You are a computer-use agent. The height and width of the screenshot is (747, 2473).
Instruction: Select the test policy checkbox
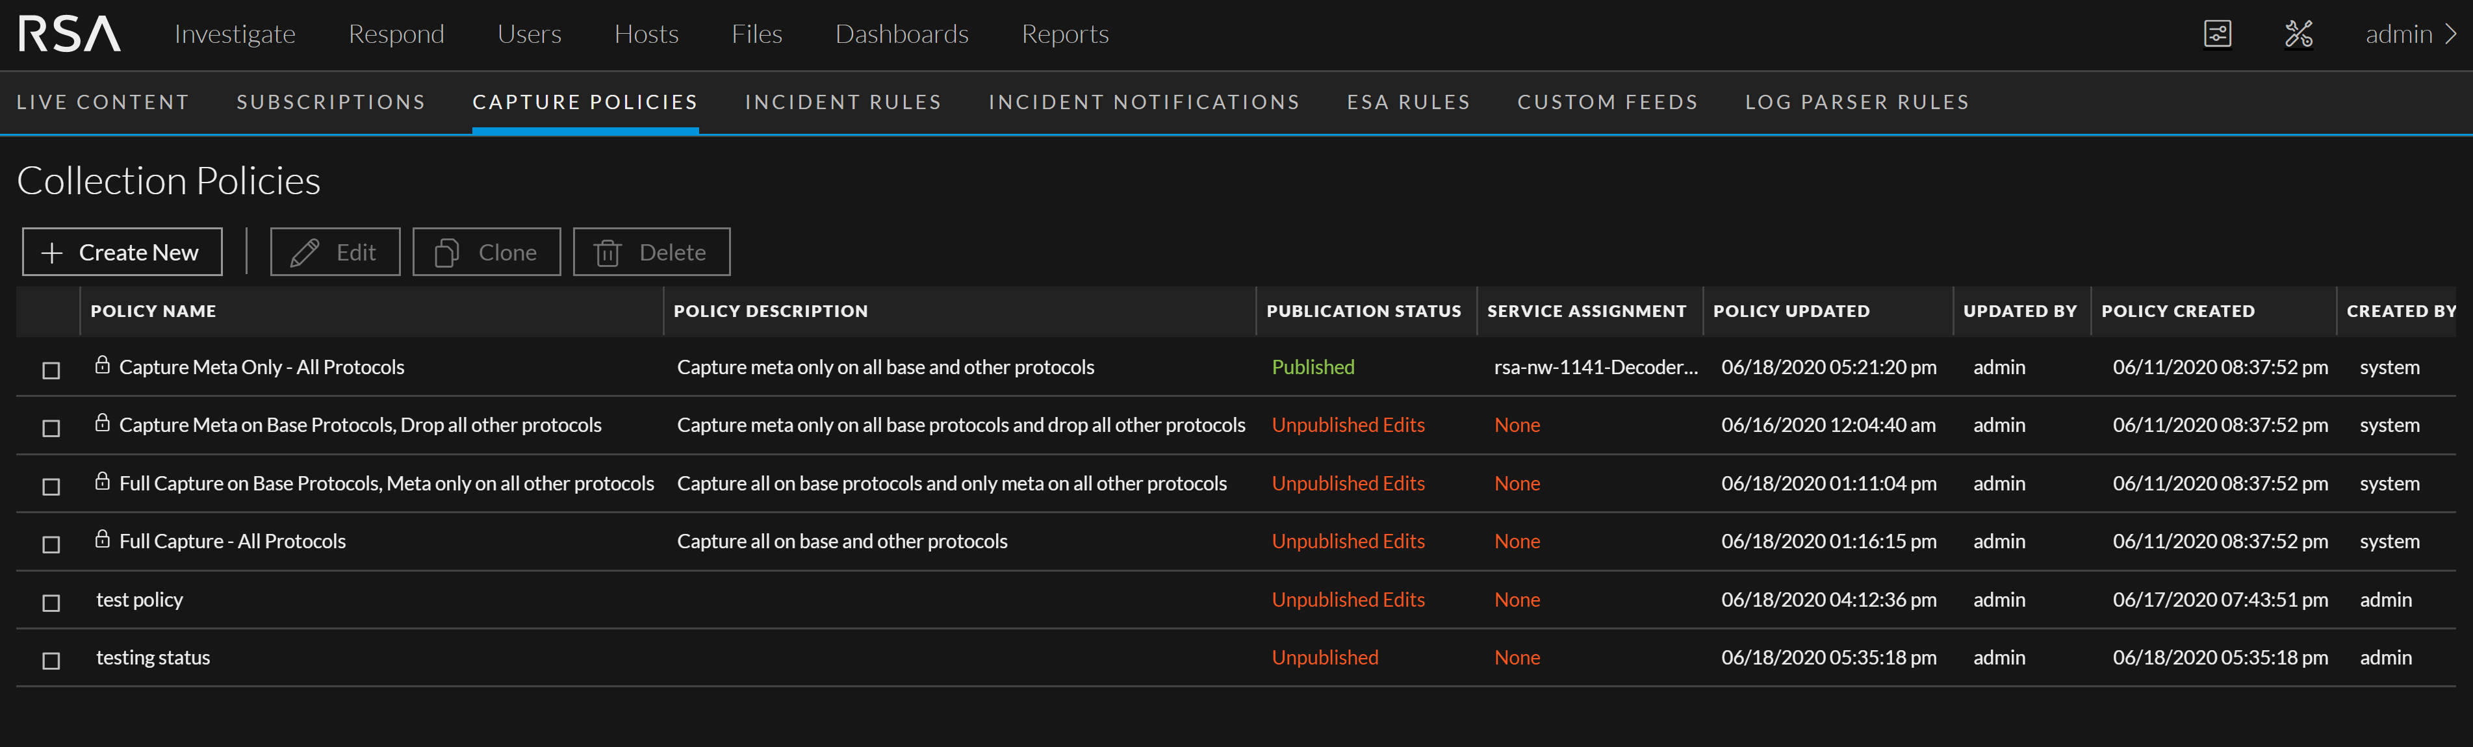tap(52, 603)
